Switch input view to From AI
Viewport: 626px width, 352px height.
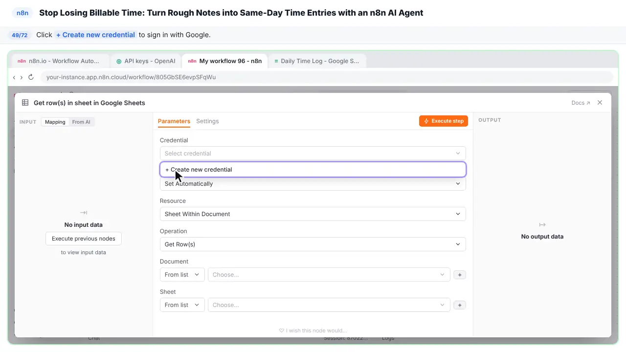coord(81,122)
